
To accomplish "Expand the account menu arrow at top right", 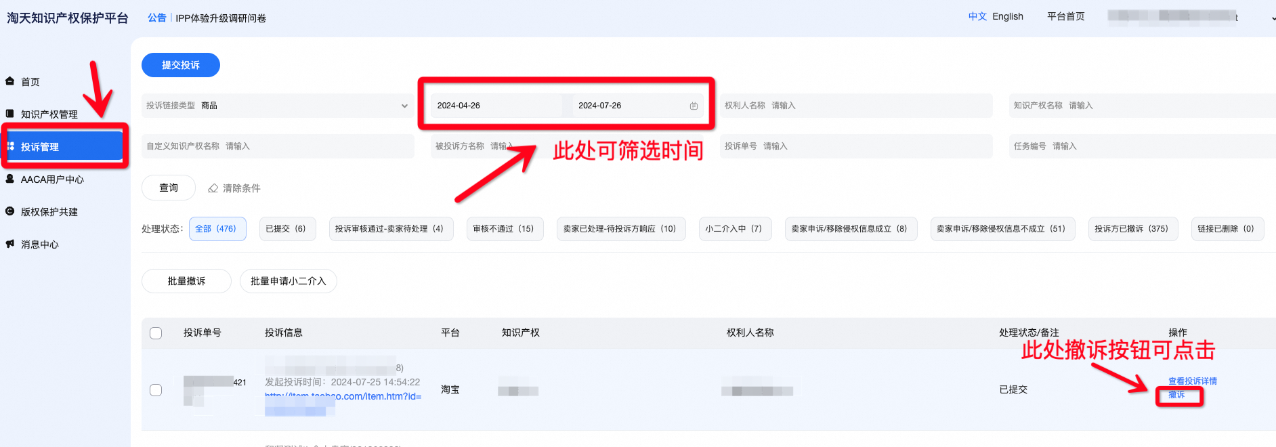I will (x=1273, y=18).
